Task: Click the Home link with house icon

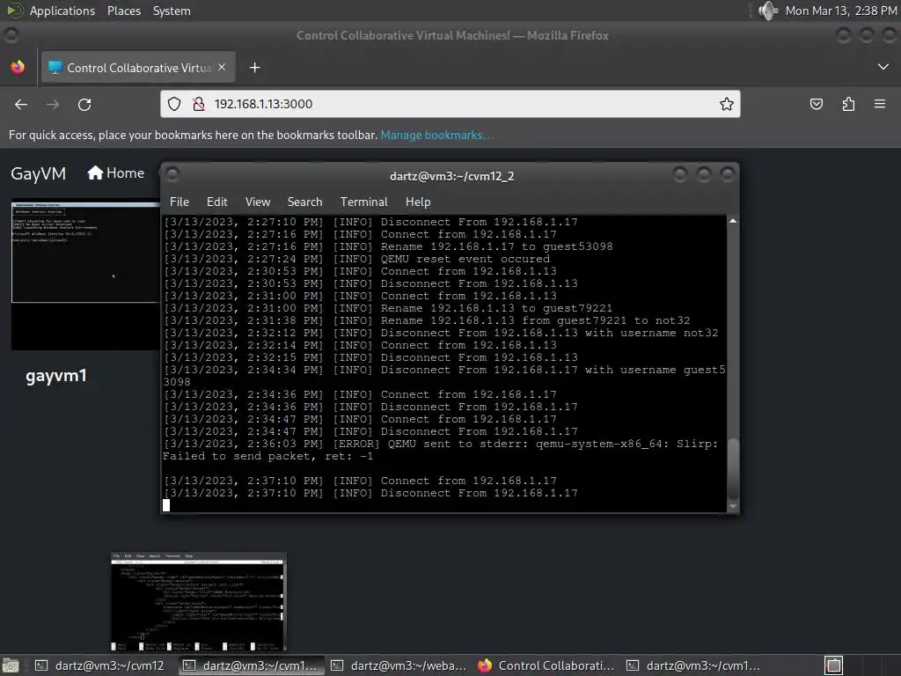Action: (x=115, y=173)
